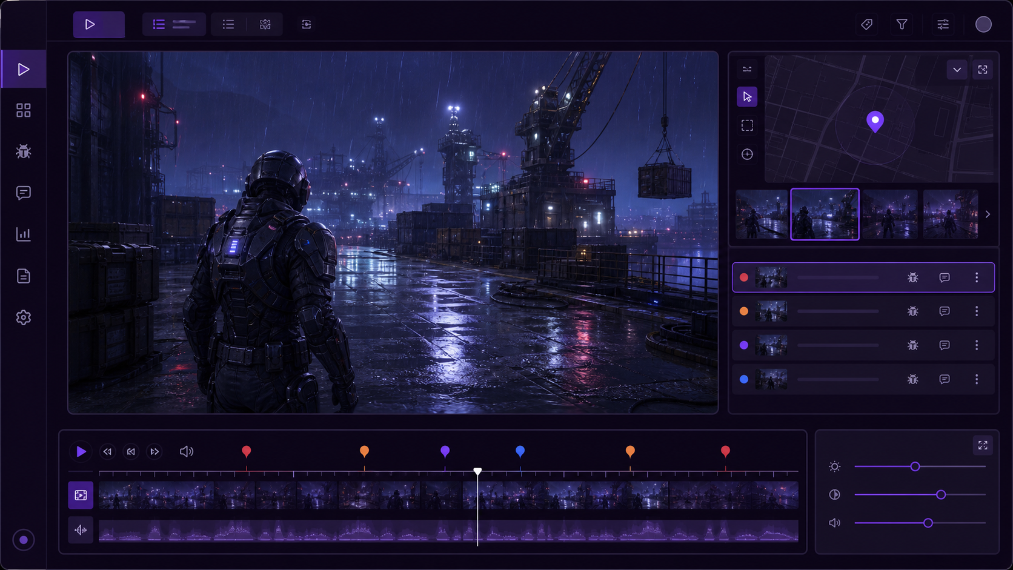1013x570 pixels.
Task: Open comment icon on purple-dot row
Action: pyautogui.click(x=945, y=345)
